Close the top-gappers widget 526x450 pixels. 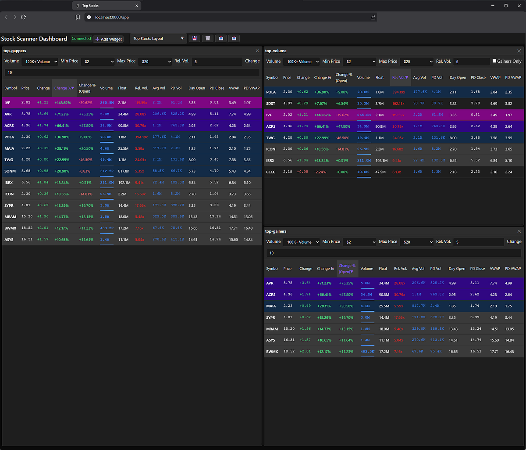click(257, 51)
